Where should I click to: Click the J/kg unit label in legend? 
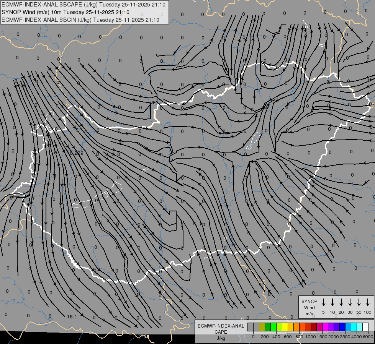click(221, 338)
